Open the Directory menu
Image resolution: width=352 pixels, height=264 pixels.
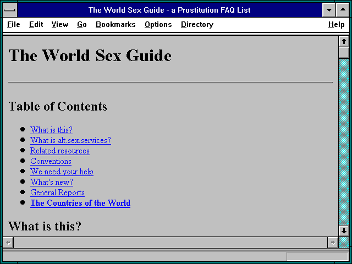pos(197,24)
